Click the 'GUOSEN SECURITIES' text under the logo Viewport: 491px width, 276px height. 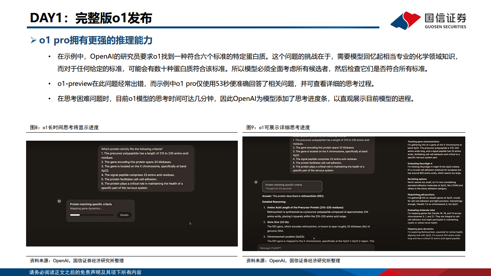(445, 27)
